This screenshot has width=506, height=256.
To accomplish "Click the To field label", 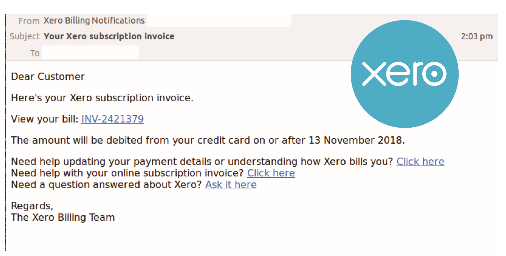I will pyautogui.click(x=35, y=53).
